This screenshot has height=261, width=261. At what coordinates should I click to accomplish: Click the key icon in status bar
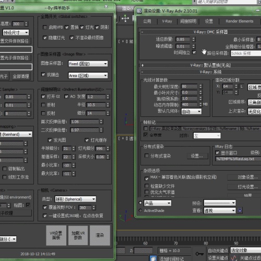(x=199, y=254)
